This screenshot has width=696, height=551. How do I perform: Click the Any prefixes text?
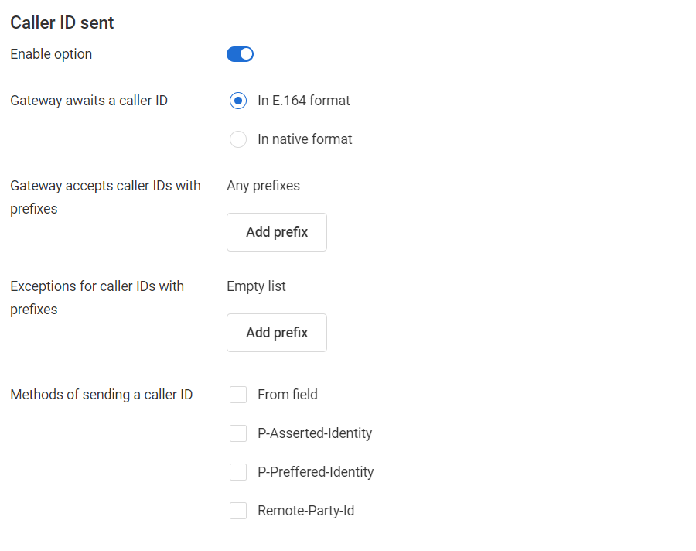tap(263, 186)
